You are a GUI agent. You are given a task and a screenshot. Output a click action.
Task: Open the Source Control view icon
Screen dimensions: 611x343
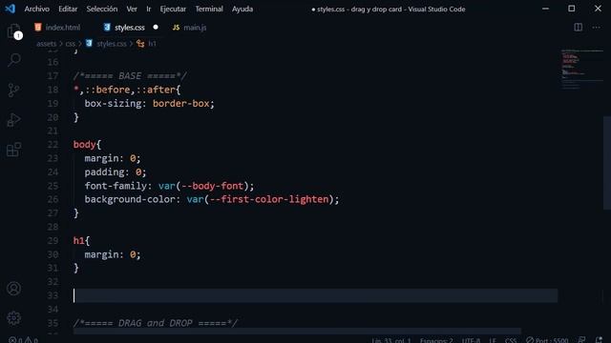(x=14, y=90)
